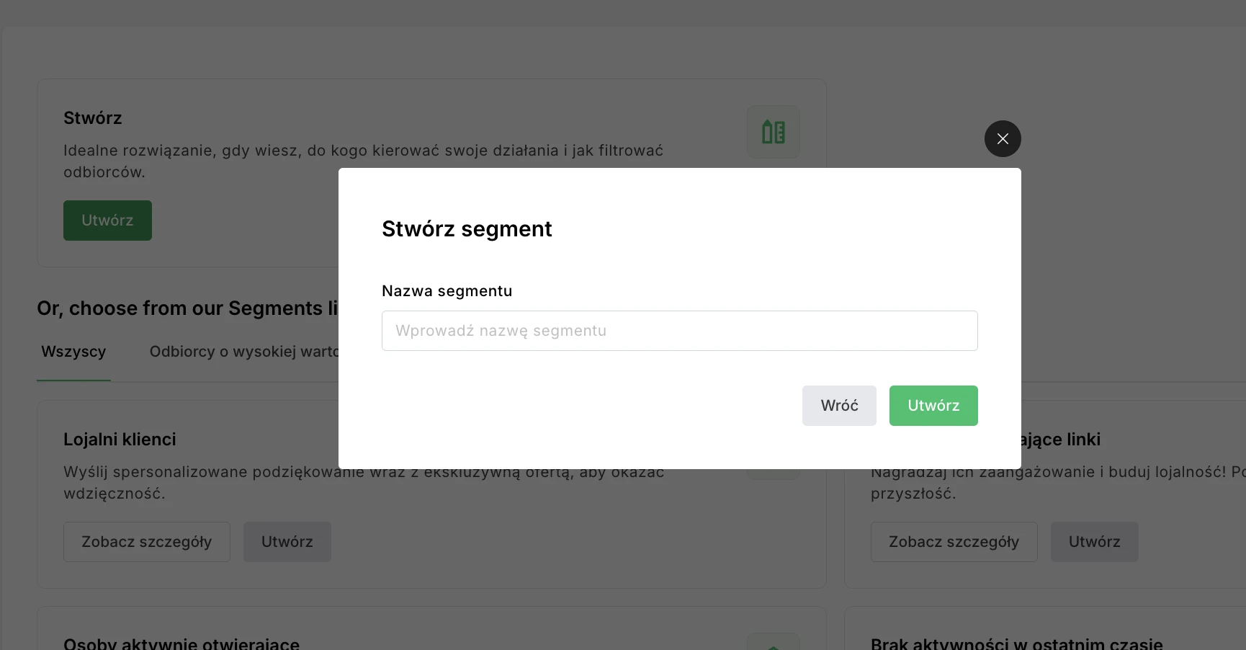Click the Or, choose from our Segments heading
The image size is (1246, 650).
point(186,308)
